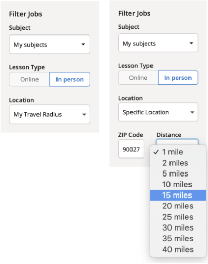Viewport: 208px width, 264px height.
Task: Choose 20 miles distance option
Action: tap(178, 206)
